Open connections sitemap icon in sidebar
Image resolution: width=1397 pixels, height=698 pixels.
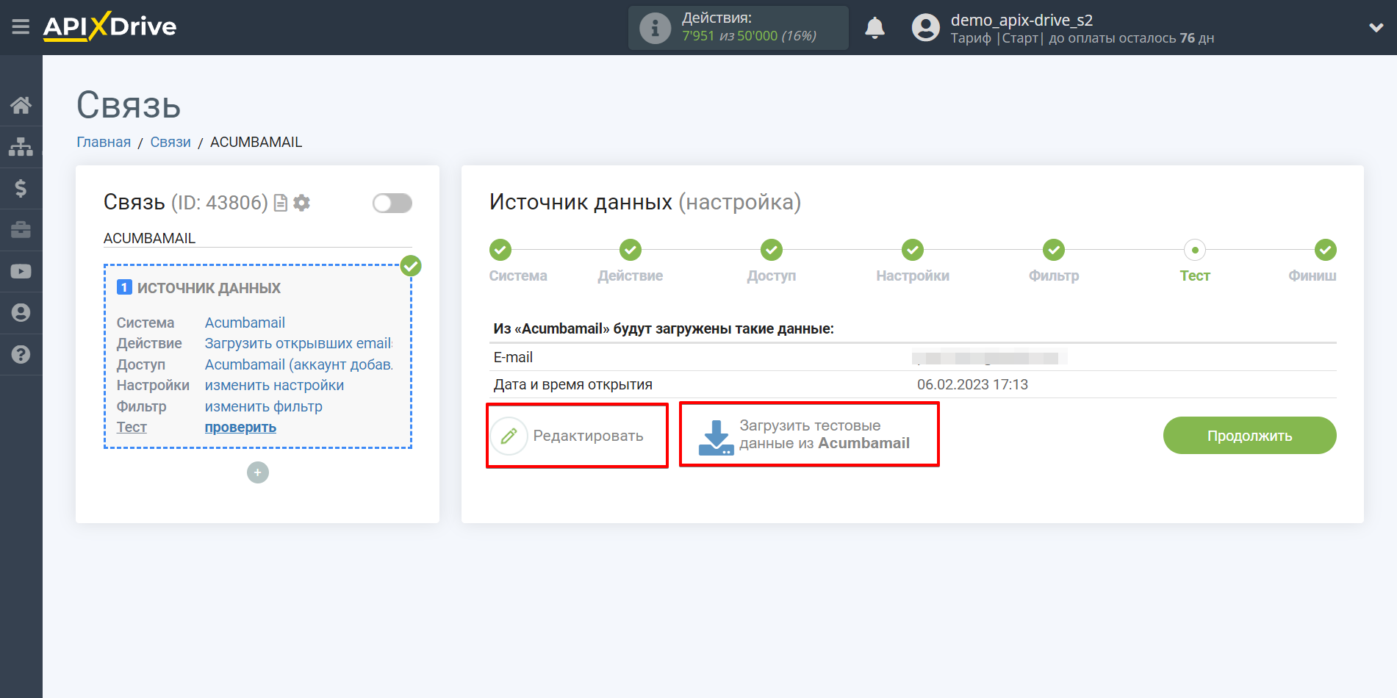click(21, 147)
